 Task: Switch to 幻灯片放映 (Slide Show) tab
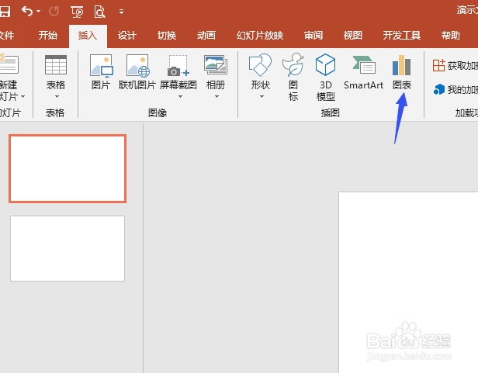click(x=260, y=36)
